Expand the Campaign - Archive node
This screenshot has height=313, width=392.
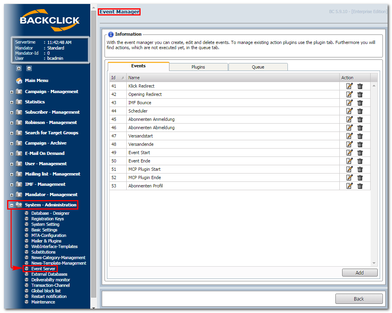[11, 143]
